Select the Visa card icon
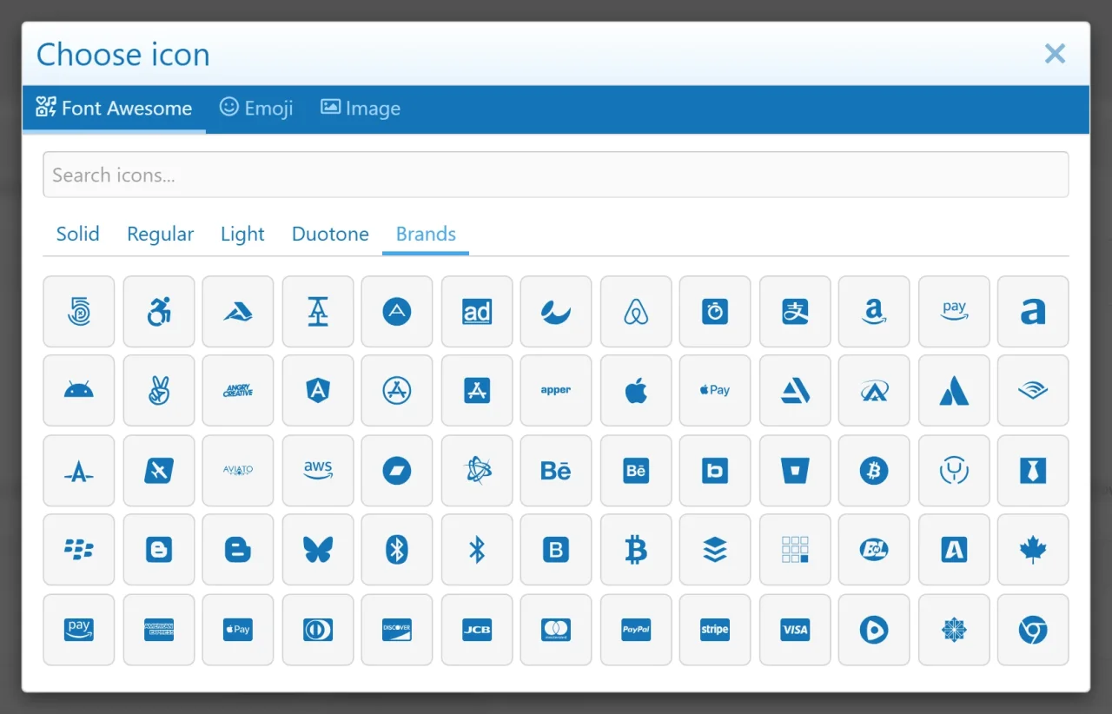 [794, 629]
